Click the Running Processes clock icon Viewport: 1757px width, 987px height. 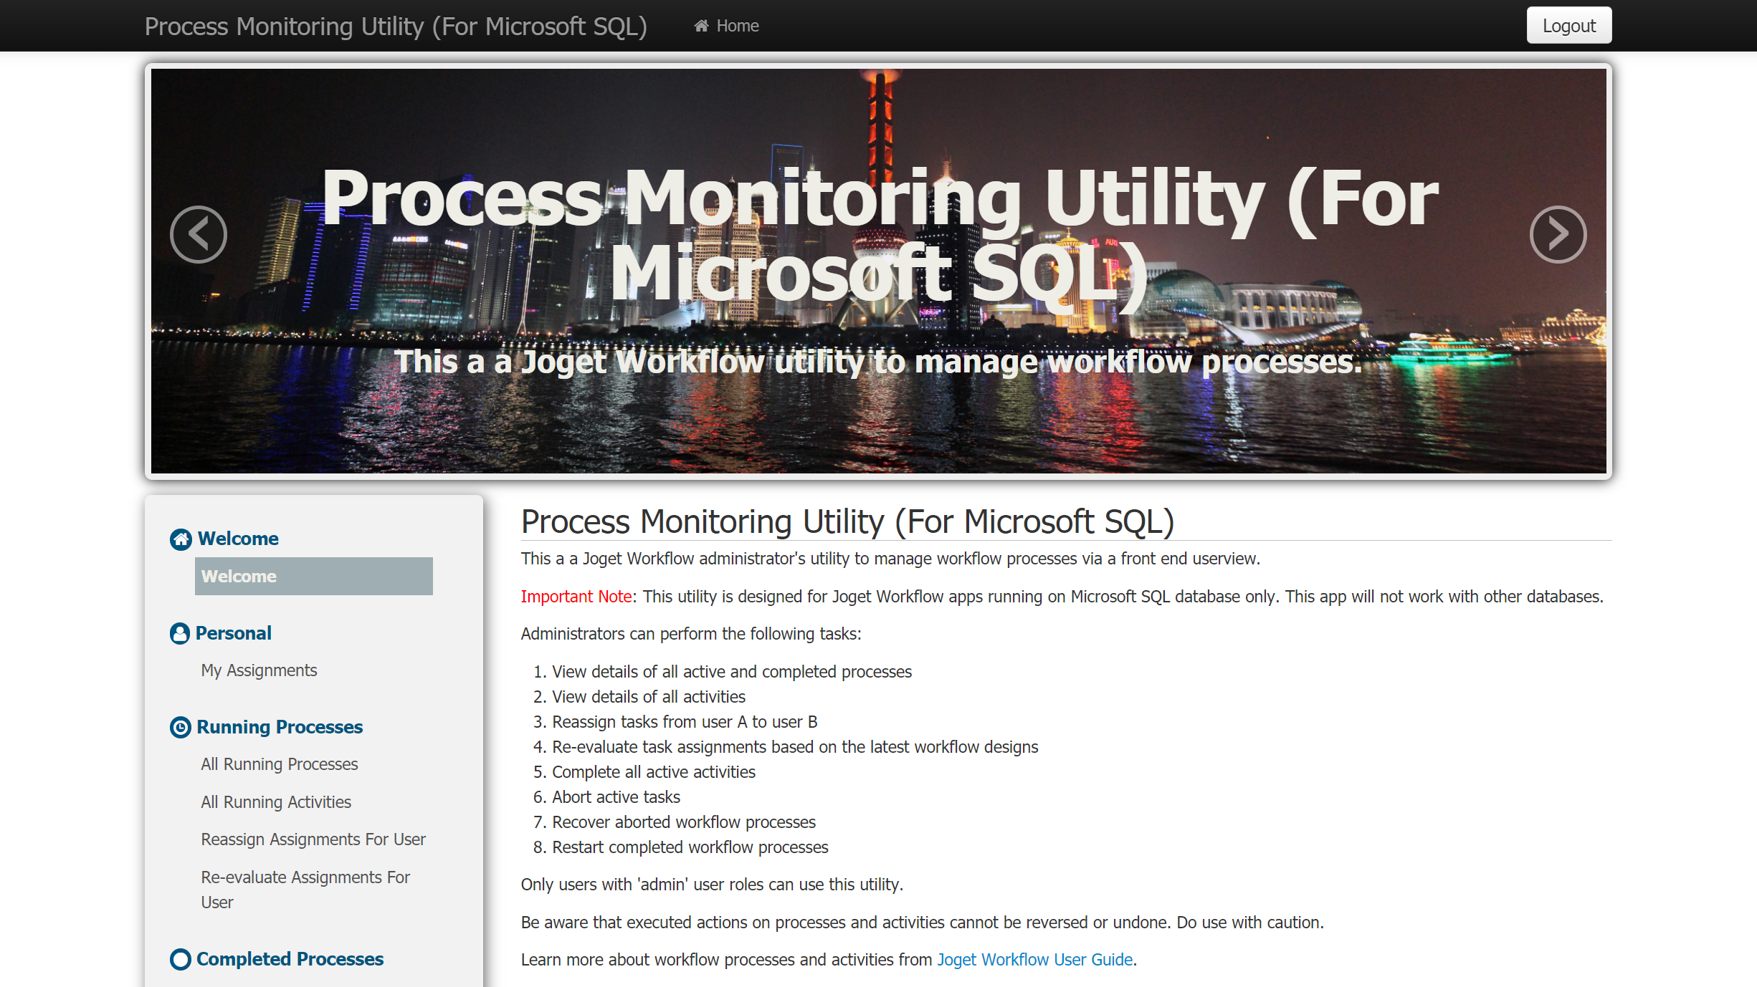click(x=181, y=727)
